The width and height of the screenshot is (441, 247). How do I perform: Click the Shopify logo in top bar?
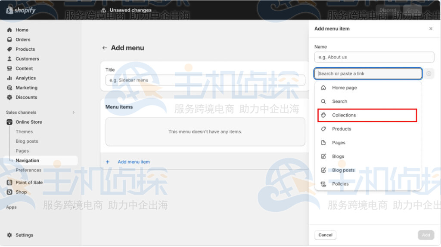click(21, 10)
